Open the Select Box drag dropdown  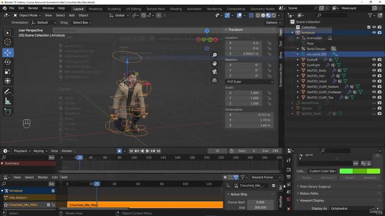click(81, 23)
